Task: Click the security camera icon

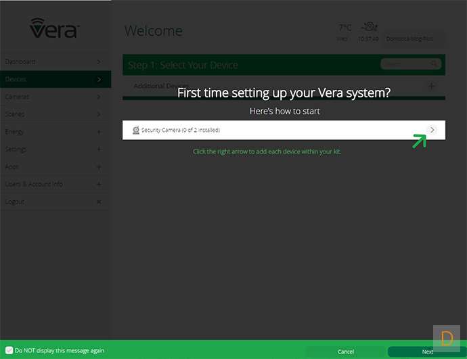Action: [x=136, y=130]
